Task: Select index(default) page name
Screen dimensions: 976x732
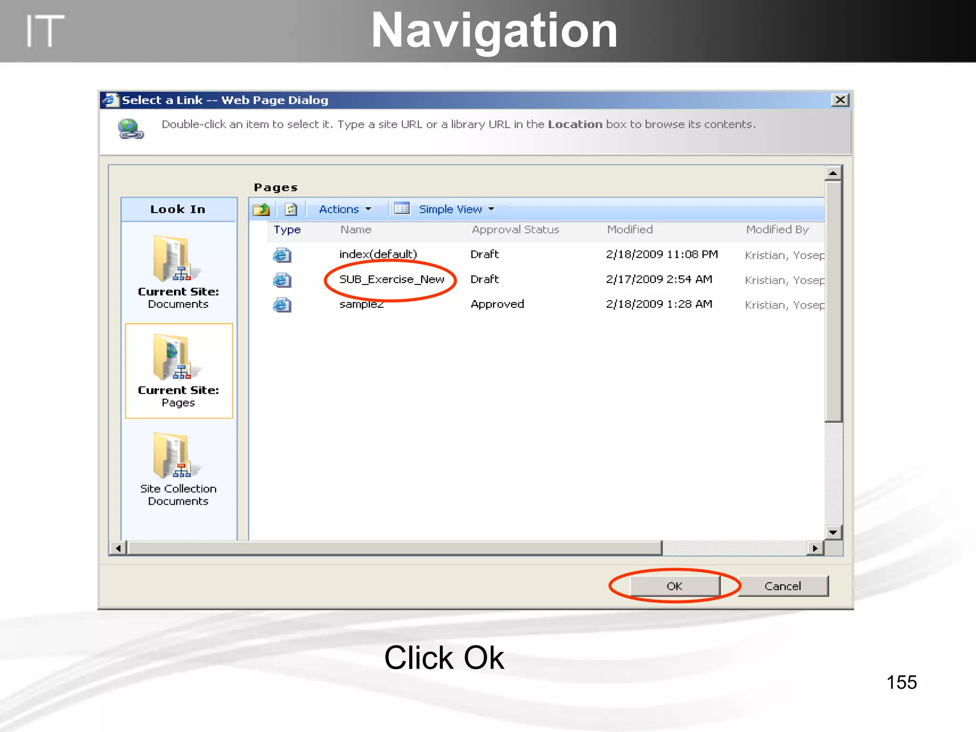Action: [378, 254]
